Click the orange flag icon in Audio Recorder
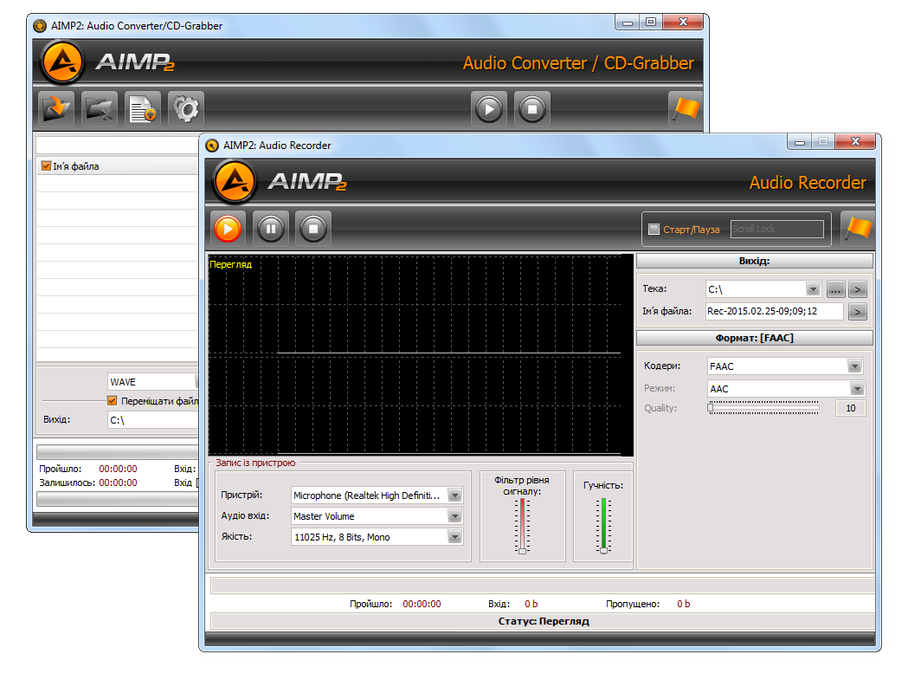This screenshot has height=680, width=908. [858, 229]
